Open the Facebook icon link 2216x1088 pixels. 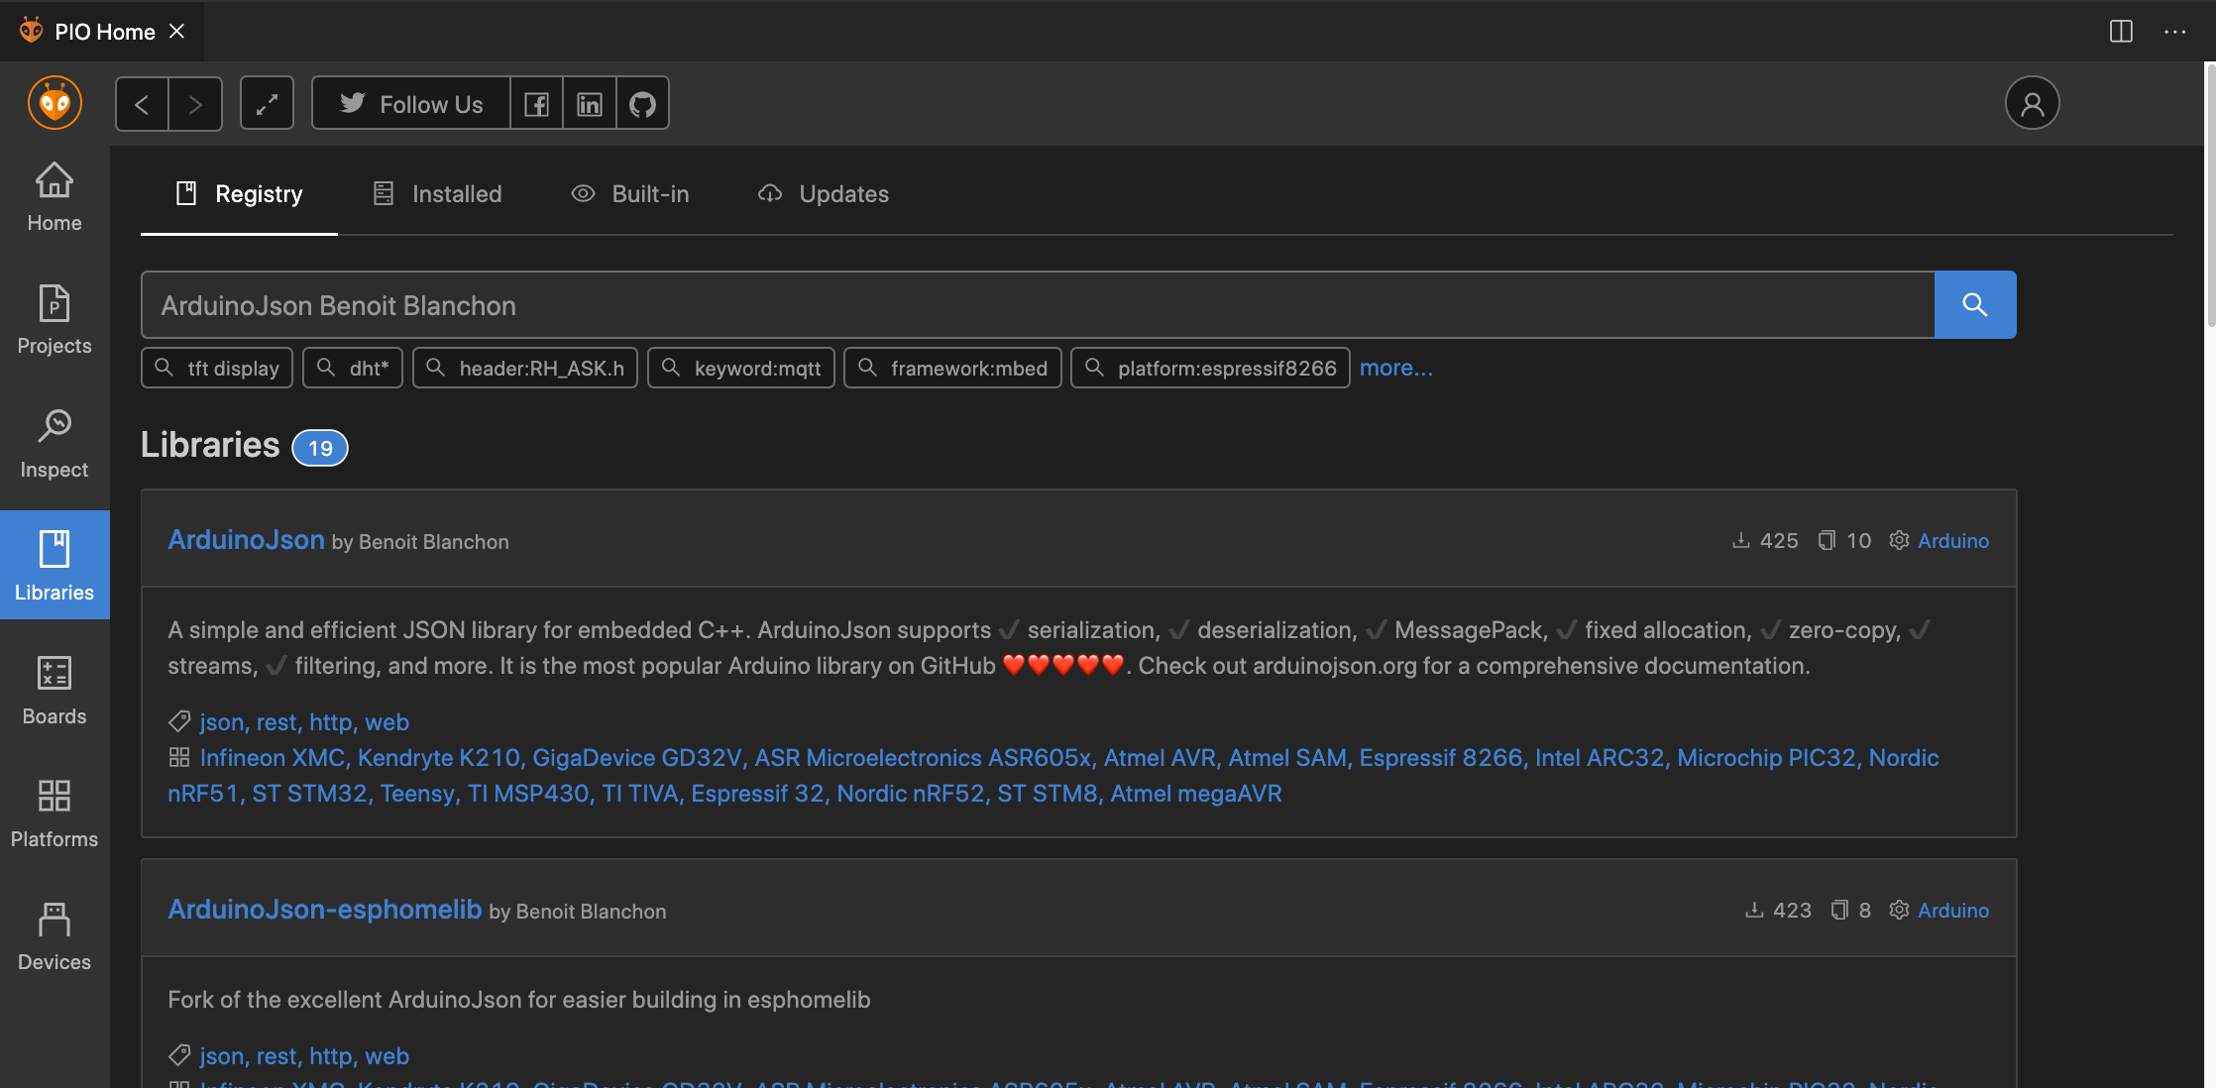pyautogui.click(x=536, y=104)
